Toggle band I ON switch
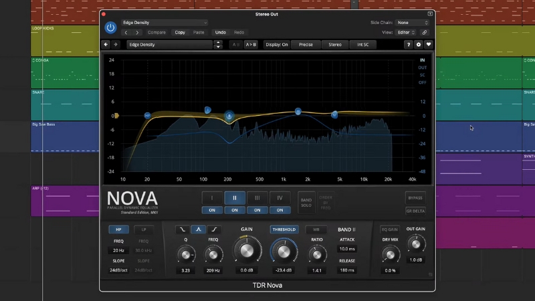The image size is (535, 301). tap(212, 210)
